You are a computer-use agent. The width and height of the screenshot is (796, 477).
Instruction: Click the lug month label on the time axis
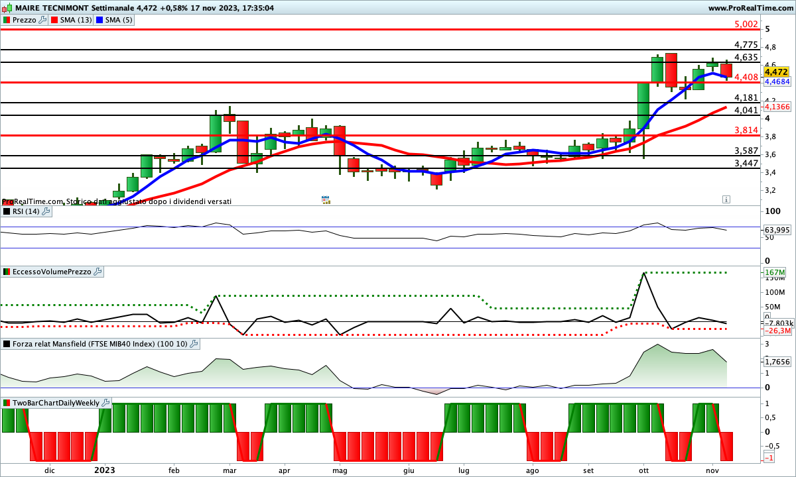click(464, 470)
